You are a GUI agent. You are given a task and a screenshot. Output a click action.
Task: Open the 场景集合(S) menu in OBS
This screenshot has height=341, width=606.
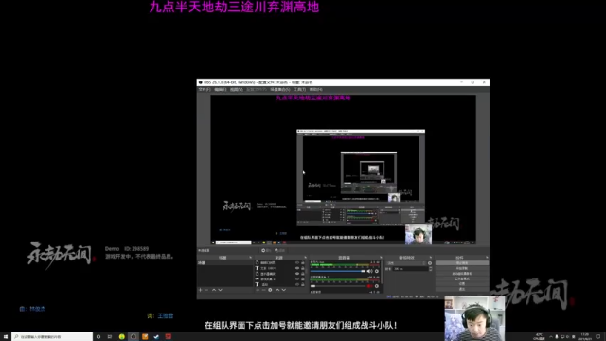pos(280,89)
